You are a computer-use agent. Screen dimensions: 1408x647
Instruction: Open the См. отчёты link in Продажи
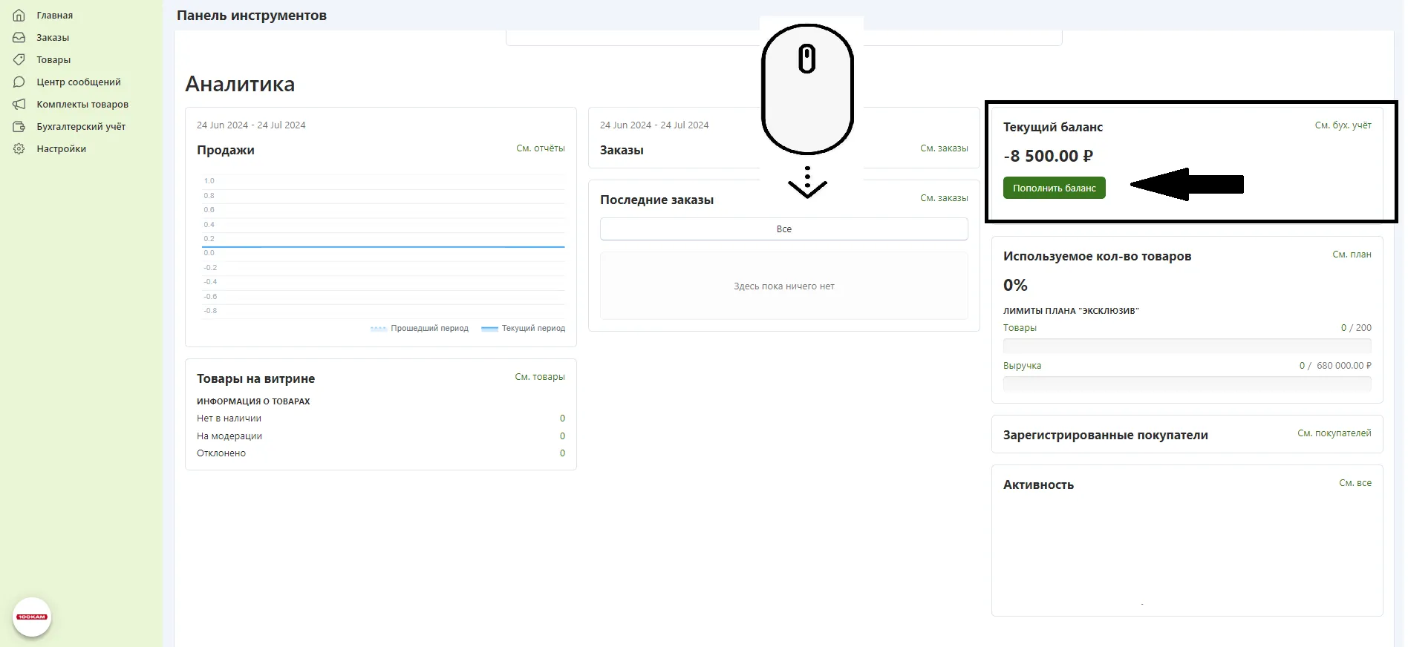pyautogui.click(x=540, y=148)
